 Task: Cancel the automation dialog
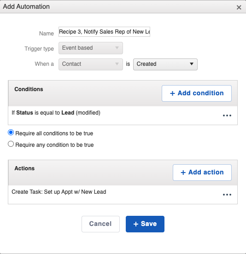[100, 224]
